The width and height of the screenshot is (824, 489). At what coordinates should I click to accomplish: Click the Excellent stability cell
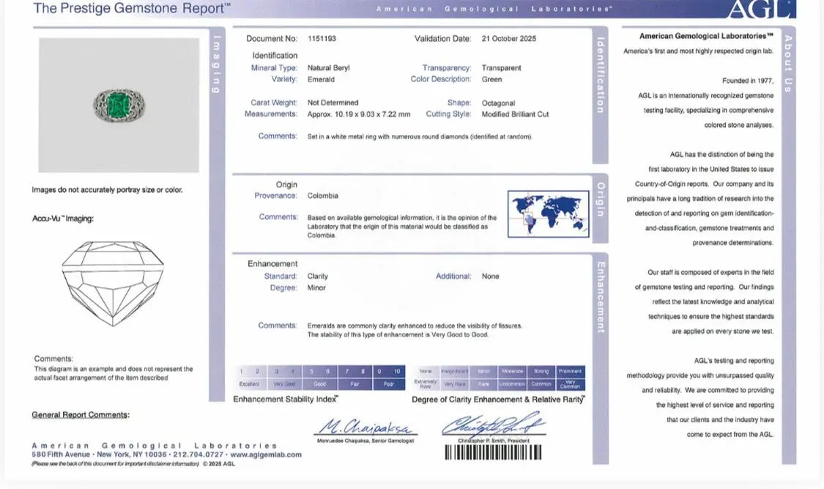[249, 384]
